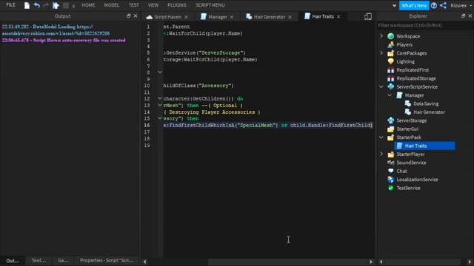474x266 pixels.
Task: Expand the CorePackages tree node
Action: tap(381, 52)
